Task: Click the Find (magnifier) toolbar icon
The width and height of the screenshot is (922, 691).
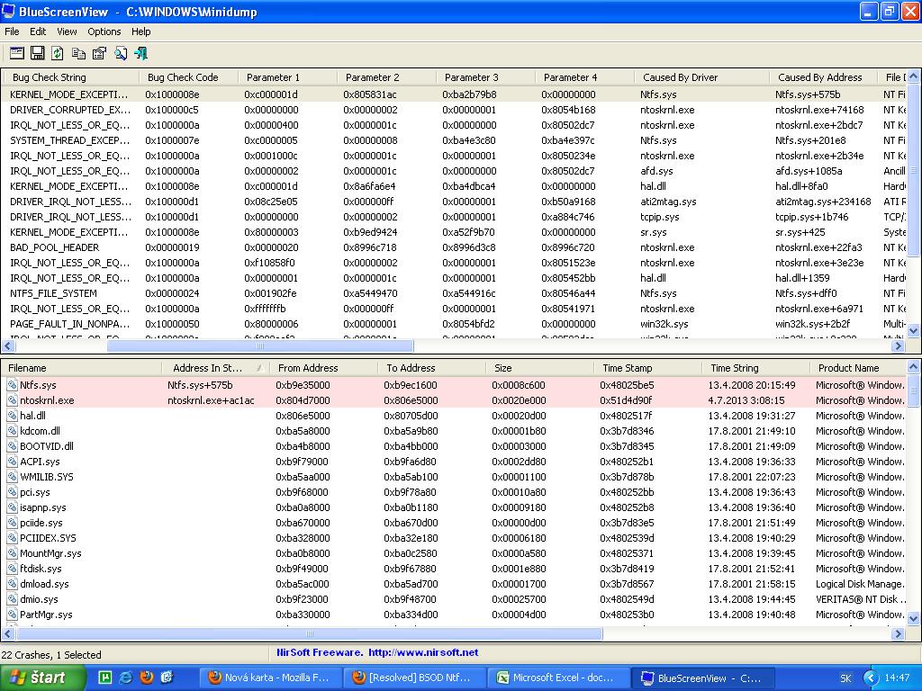Action: click(121, 54)
